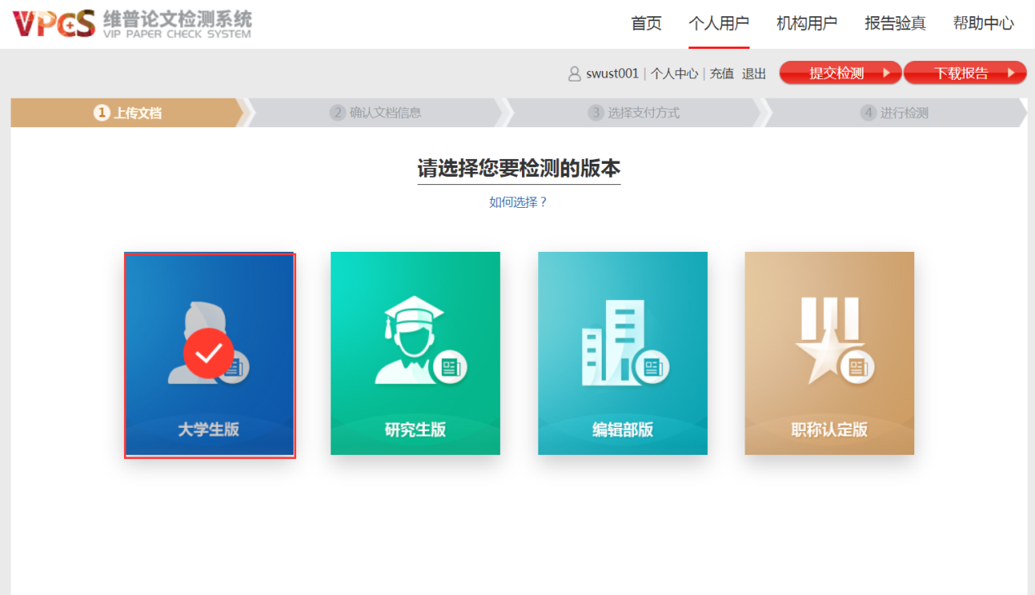This screenshot has height=595, width=1035.
Task: Click the user avatar icon beside swust001
Action: point(575,73)
